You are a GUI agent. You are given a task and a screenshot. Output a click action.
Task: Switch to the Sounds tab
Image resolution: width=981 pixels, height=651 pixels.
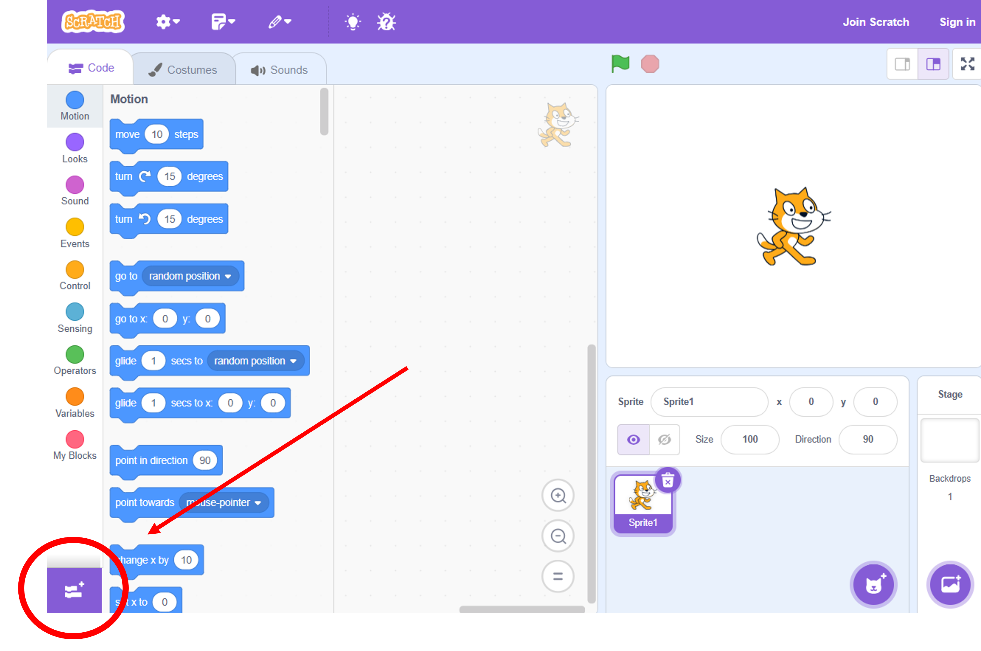[280, 70]
